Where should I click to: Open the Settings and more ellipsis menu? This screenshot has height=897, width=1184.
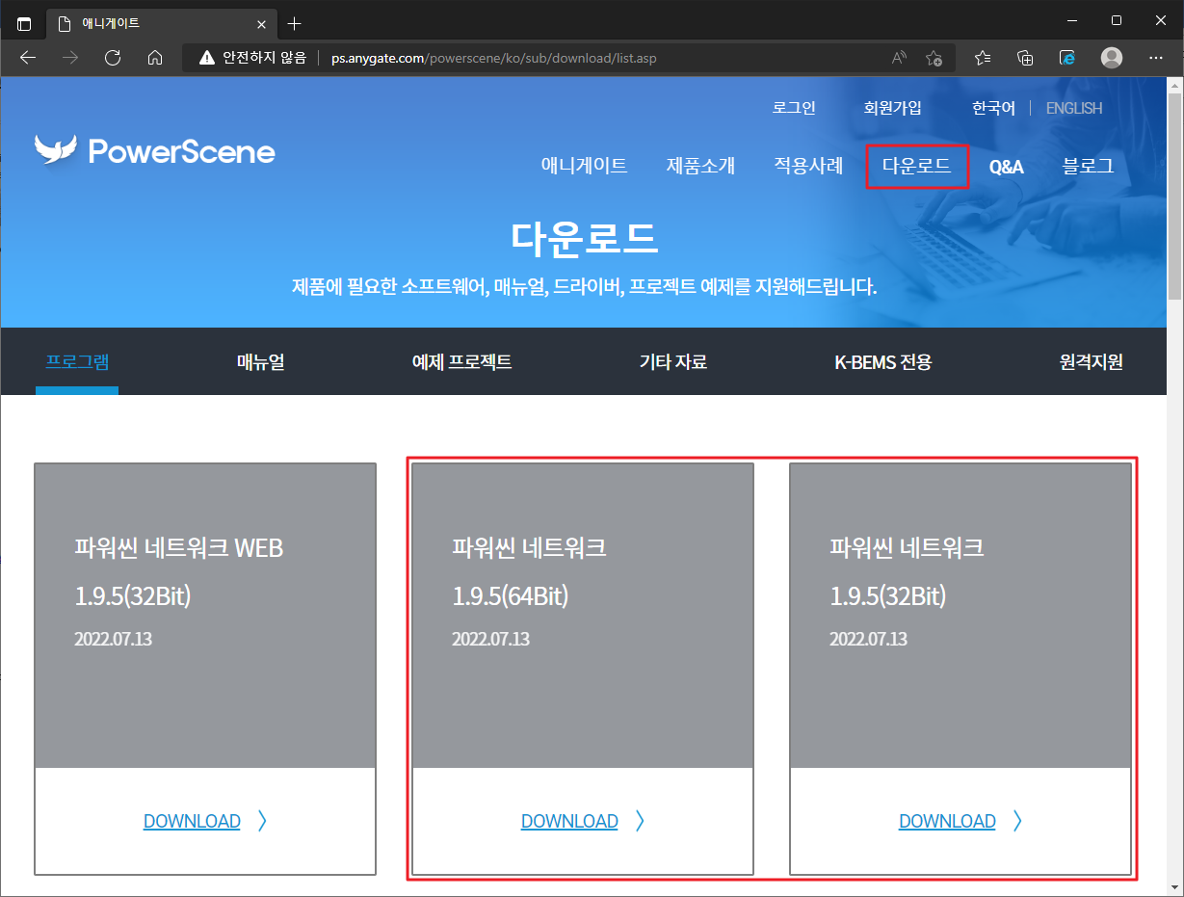1156,58
